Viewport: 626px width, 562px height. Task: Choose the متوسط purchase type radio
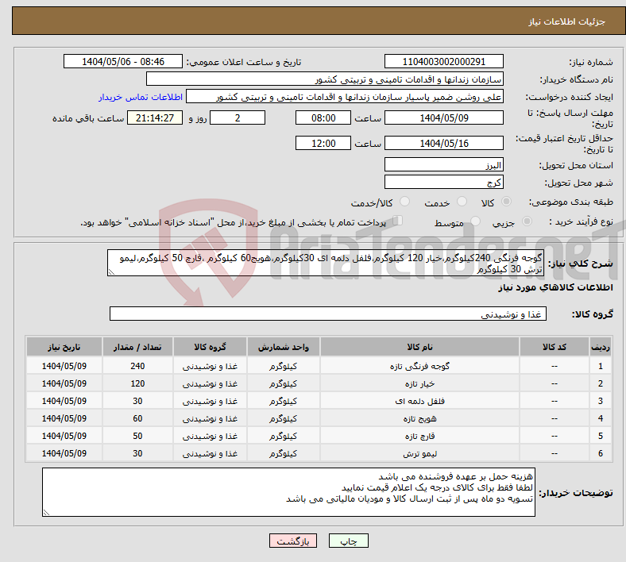[x=471, y=222]
